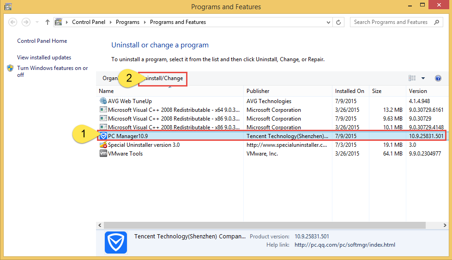Click the change view icon
The width and height of the screenshot is (452, 260).
412,78
